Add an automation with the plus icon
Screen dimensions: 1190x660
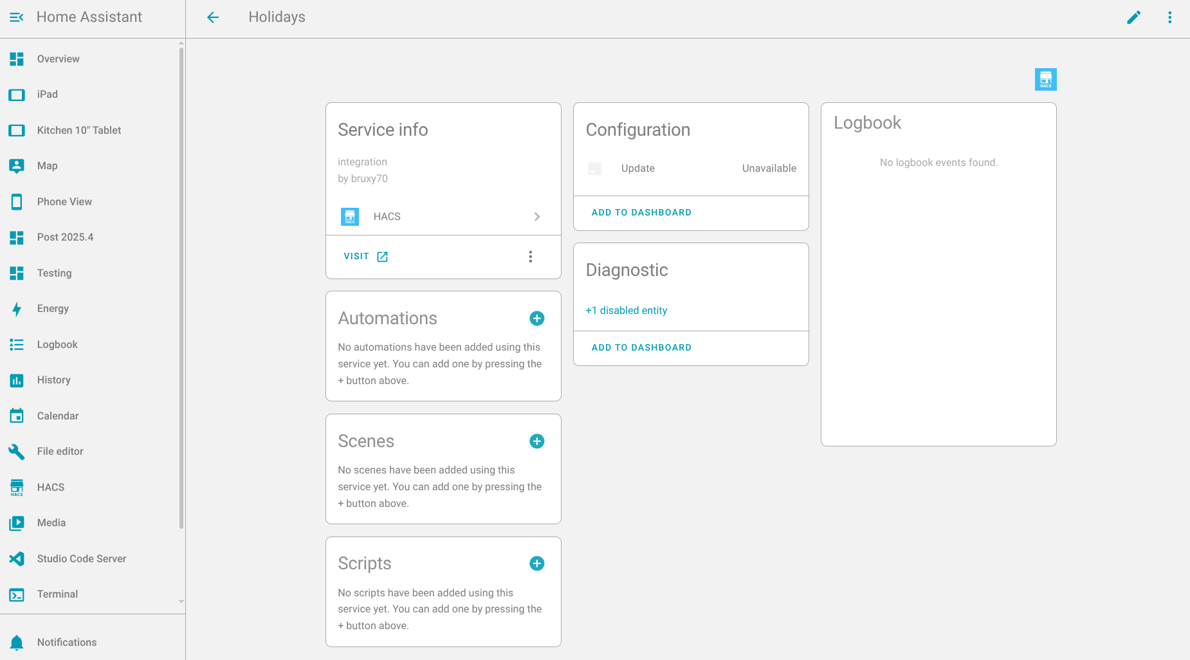(536, 318)
